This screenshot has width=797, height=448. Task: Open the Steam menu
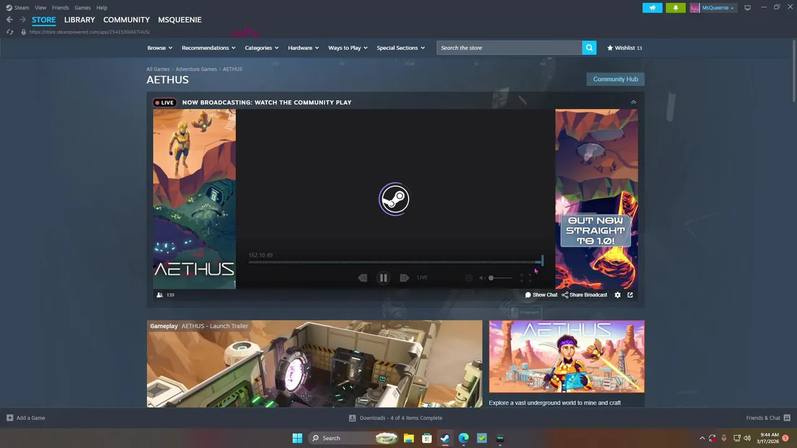pos(17,7)
